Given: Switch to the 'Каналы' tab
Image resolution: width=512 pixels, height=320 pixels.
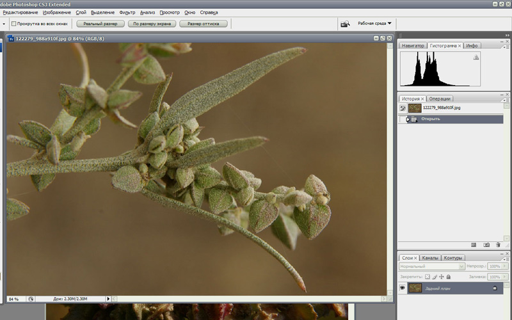Looking at the screenshot, I should pyautogui.click(x=430, y=257).
